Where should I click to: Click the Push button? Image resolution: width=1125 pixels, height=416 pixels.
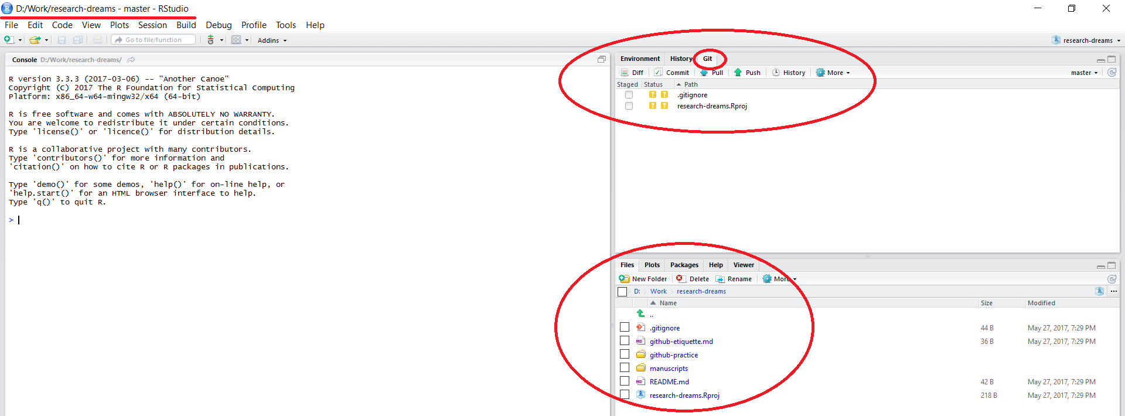click(x=747, y=73)
